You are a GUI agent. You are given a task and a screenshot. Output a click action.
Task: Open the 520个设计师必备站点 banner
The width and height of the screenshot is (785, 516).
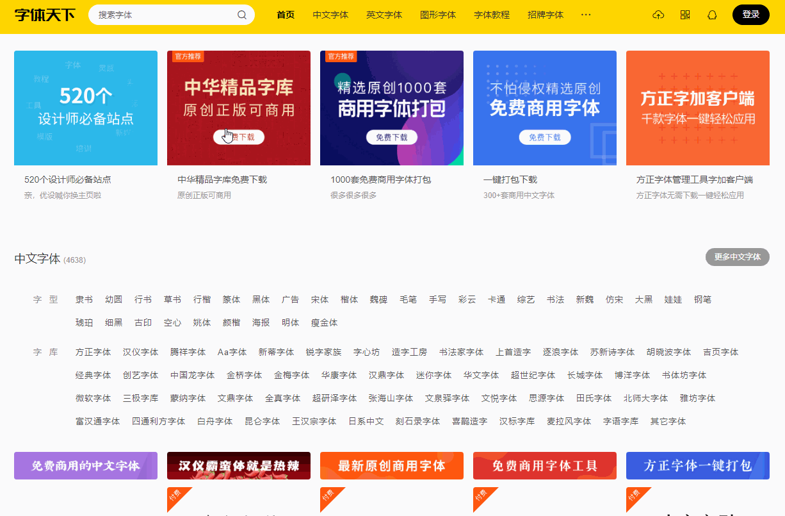(x=86, y=108)
